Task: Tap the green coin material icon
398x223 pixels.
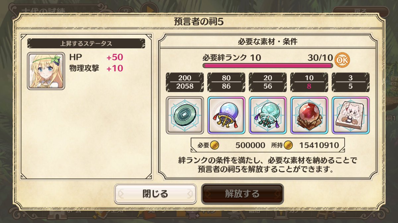Action: coord(185,115)
